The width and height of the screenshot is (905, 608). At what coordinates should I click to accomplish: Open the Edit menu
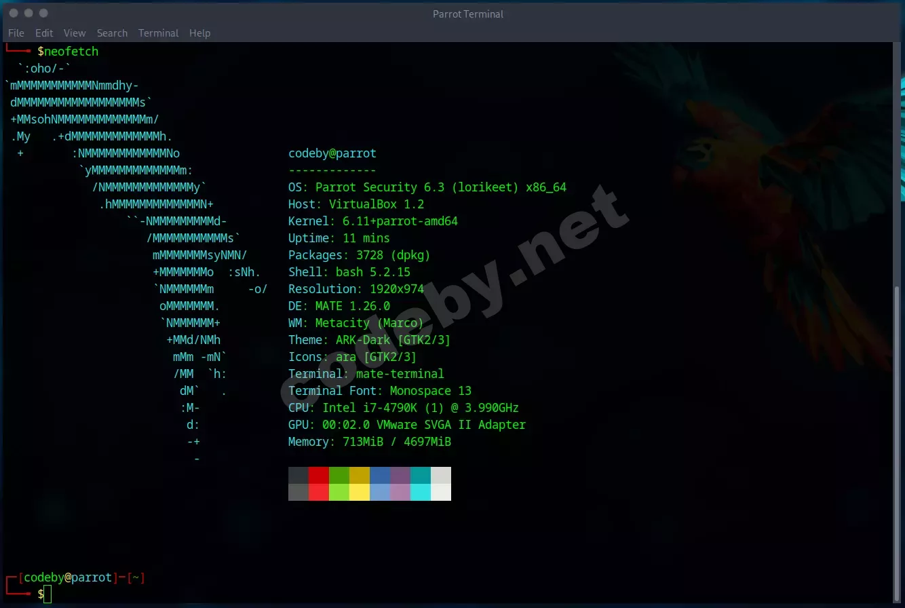tap(44, 33)
